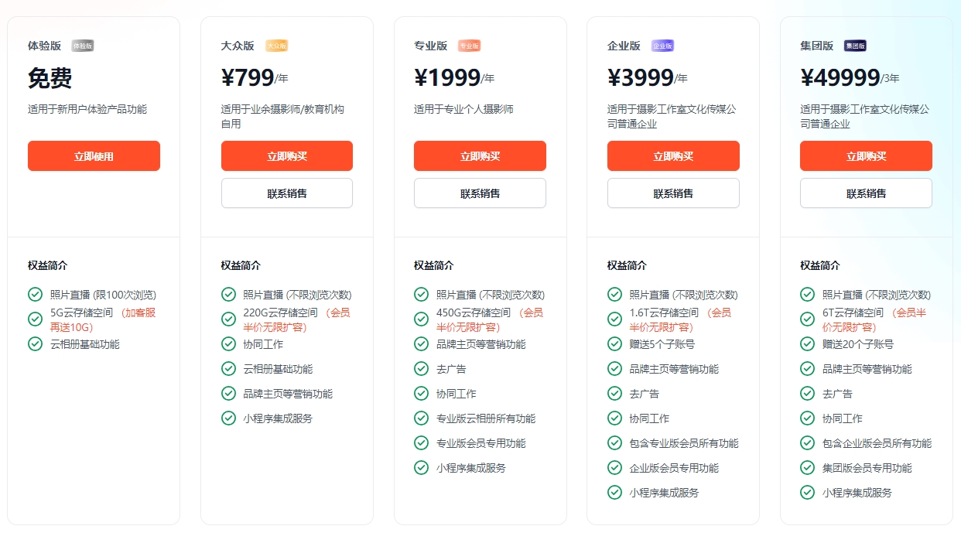Click the red 专业版 badge icon
Screen dimensions: 961x543
[x=469, y=45]
